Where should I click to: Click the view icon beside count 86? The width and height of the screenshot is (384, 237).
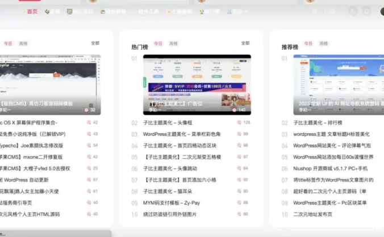(239, 214)
